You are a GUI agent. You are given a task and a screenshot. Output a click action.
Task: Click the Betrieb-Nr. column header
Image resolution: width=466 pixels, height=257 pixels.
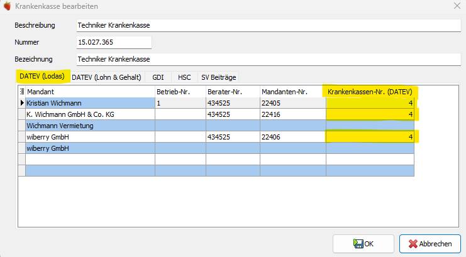(x=180, y=92)
